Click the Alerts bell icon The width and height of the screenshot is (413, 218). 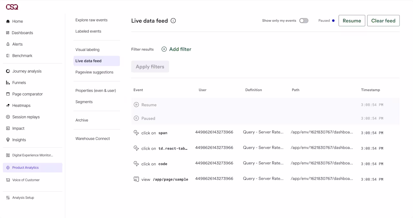click(x=8, y=44)
